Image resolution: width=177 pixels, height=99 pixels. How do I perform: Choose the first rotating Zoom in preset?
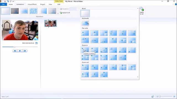[95, 50]
